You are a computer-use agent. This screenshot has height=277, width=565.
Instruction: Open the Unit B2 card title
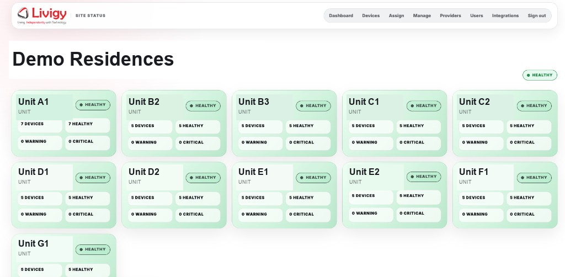tap(144, 102)
